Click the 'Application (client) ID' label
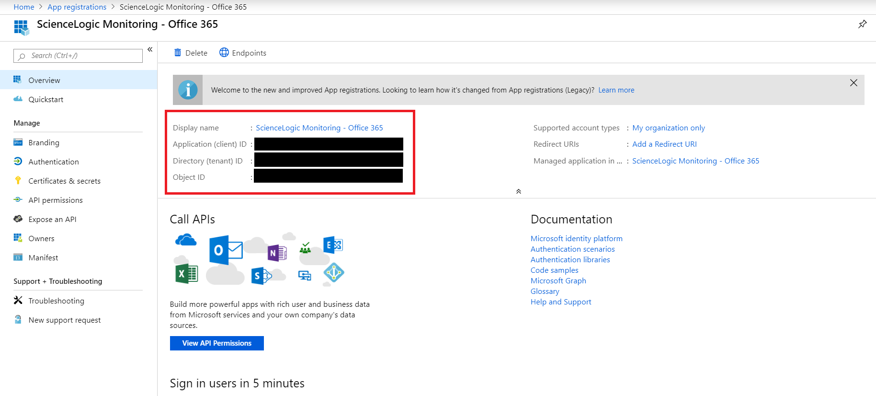The image size is (876, 396). (210, 144)
